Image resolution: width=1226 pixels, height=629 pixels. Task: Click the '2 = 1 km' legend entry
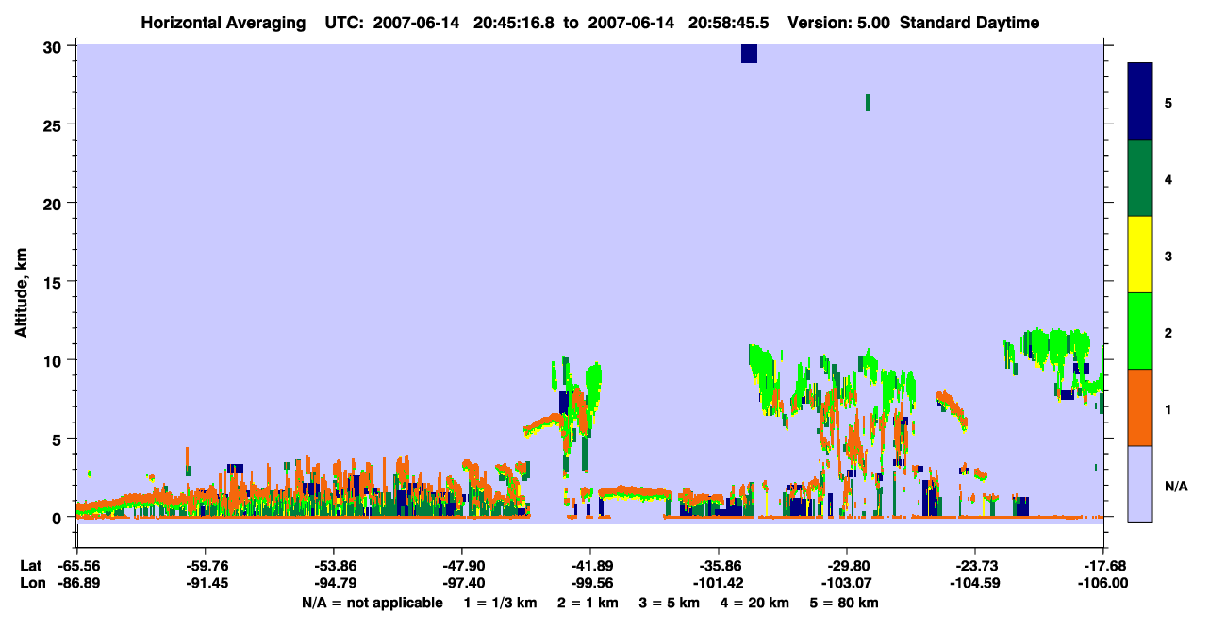[589, 603]
